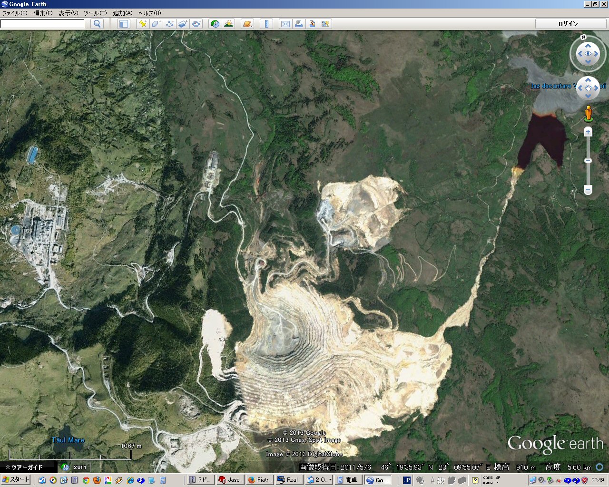Click the zoom slider track
The image size is (609, 487).
coord(588,171)
